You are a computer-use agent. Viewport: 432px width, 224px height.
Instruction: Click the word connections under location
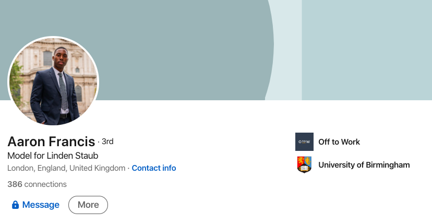click(x=45, y=184)
